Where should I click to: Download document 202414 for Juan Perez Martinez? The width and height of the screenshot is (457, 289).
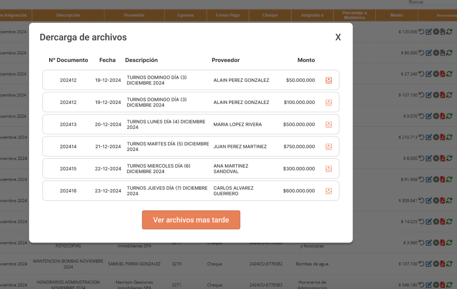(x=328, y=146)
